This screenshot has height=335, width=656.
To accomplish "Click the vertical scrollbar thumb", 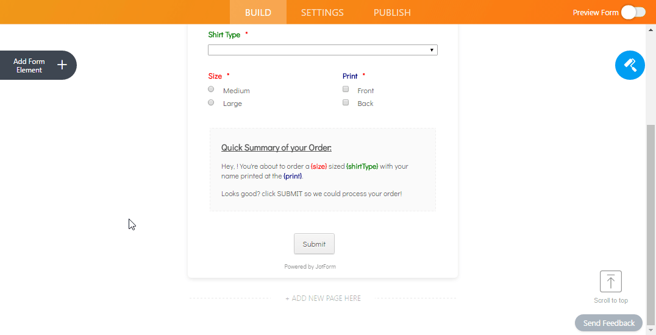I will [x=651, y=226].
